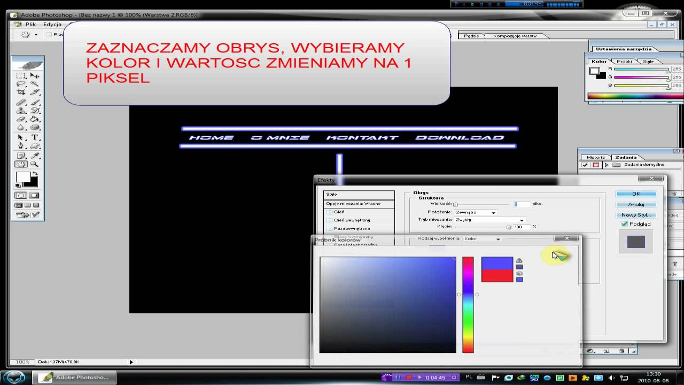Select the Clone Stamp tool
684x385 pixels.
click(x=21, y=111)
